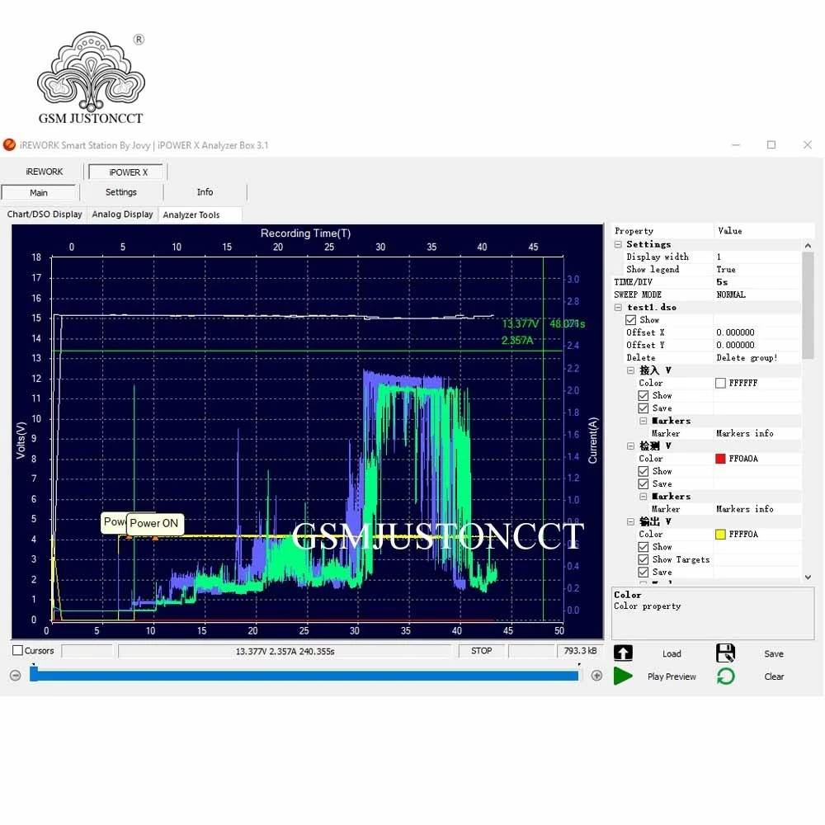Click the STOP status button
This screenshot has width=825, height=825.
coord(482,651)
